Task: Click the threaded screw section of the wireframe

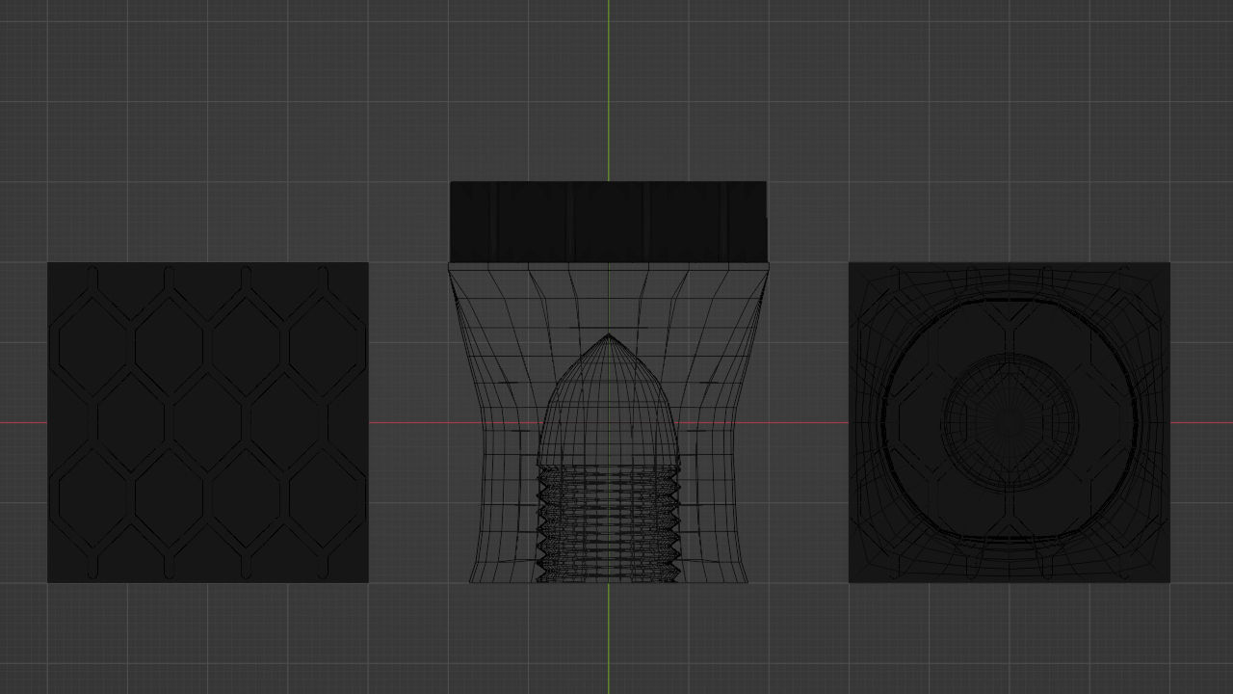Action: (608, 524)
